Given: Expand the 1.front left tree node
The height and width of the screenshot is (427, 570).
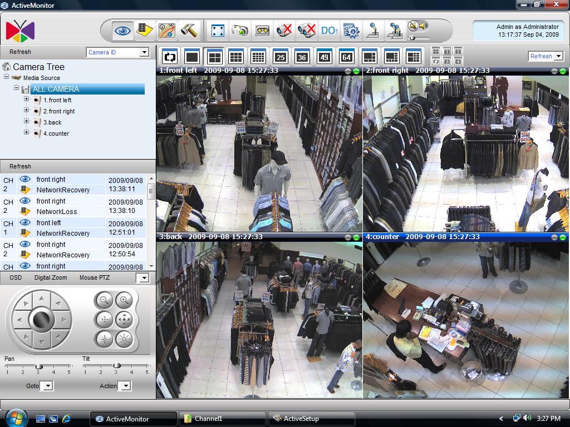Looking at the screenshot, I should point(26,100).
